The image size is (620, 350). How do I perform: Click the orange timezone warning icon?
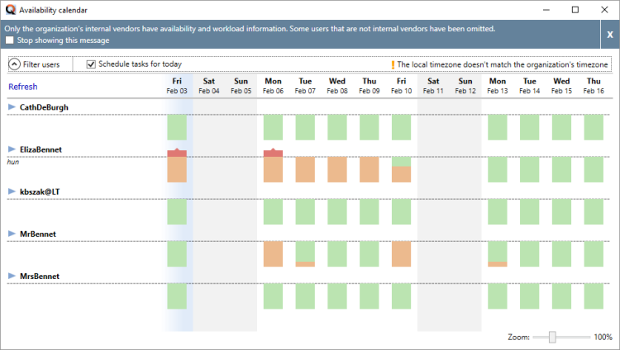point(393,64)
